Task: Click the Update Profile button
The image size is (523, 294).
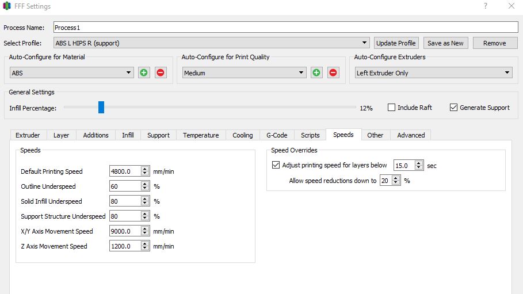Action: pos(396,43)
